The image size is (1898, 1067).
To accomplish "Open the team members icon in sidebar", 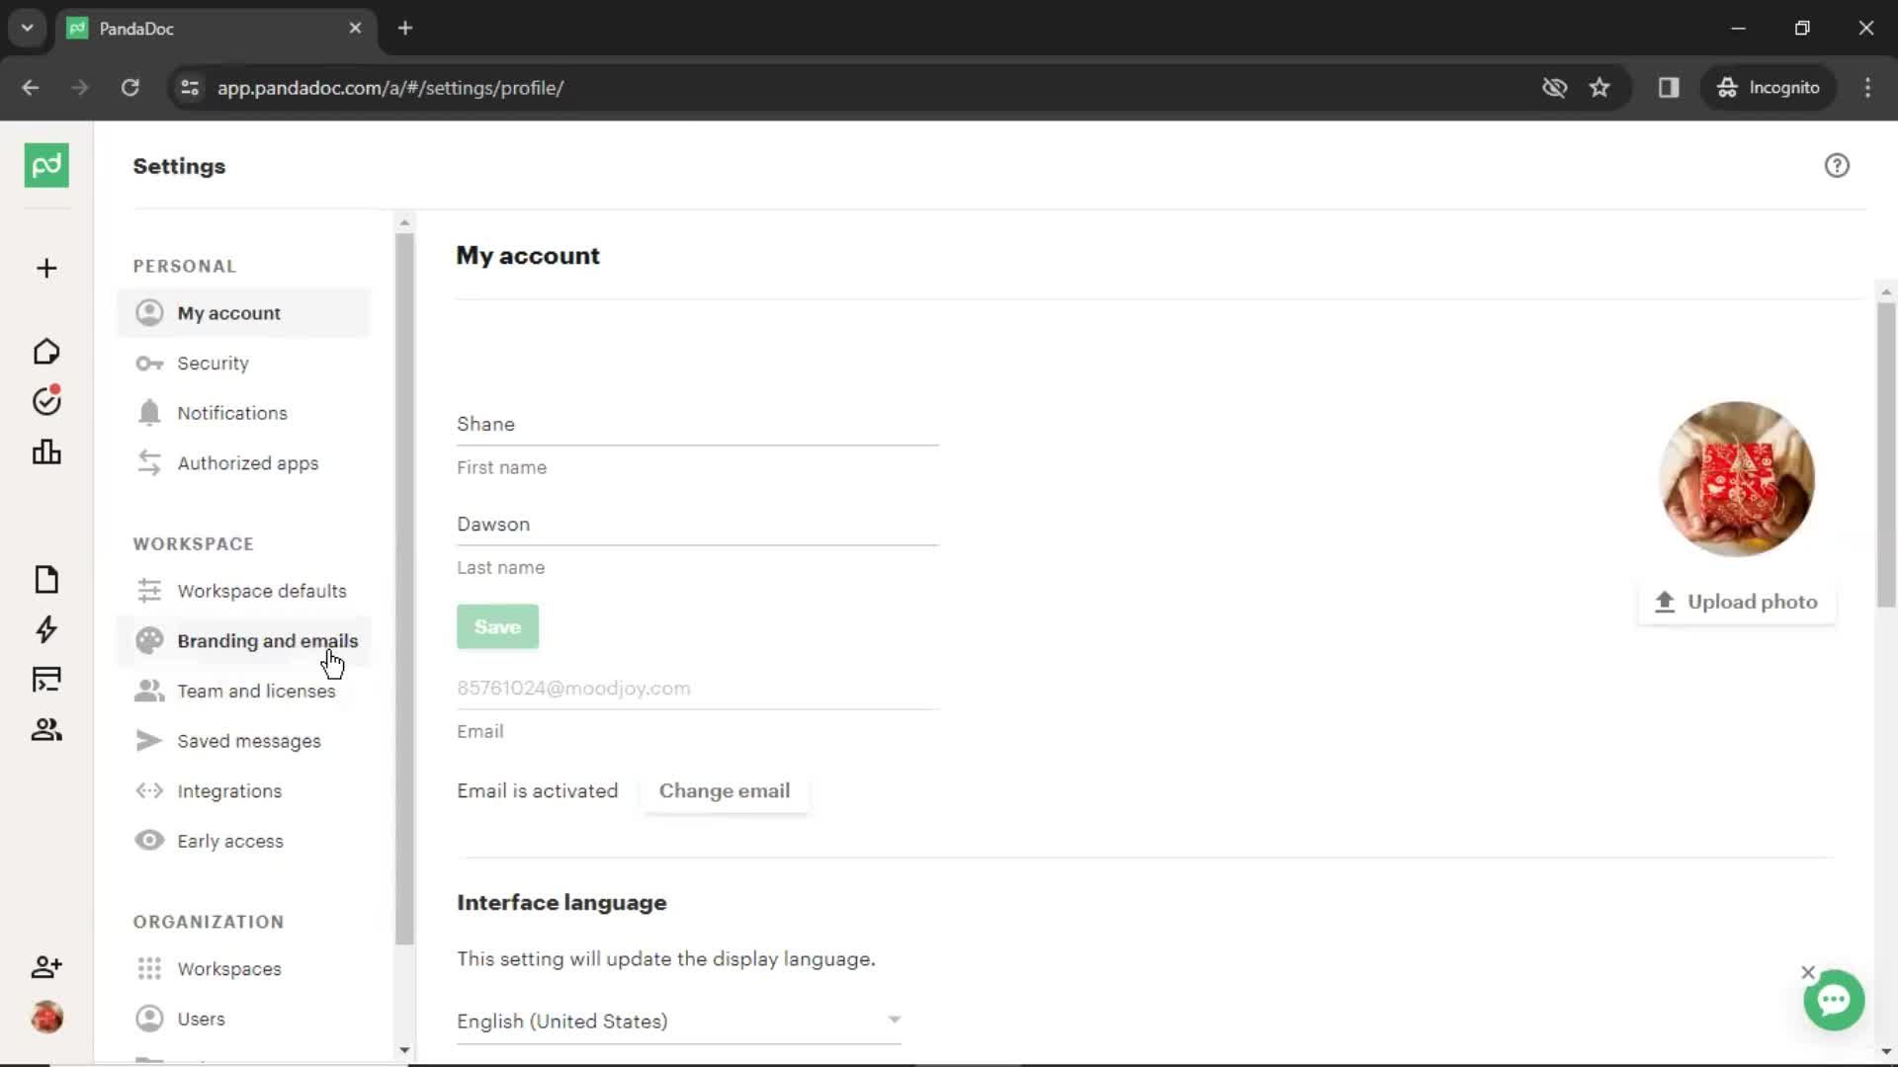I will 45,729.
